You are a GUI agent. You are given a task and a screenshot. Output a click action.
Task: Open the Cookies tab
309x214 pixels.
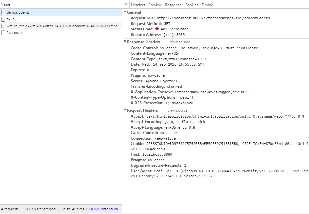(x=191, y=5)
